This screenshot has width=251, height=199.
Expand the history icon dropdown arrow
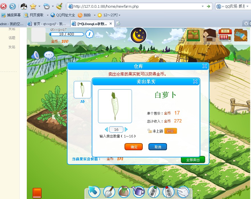53,7
